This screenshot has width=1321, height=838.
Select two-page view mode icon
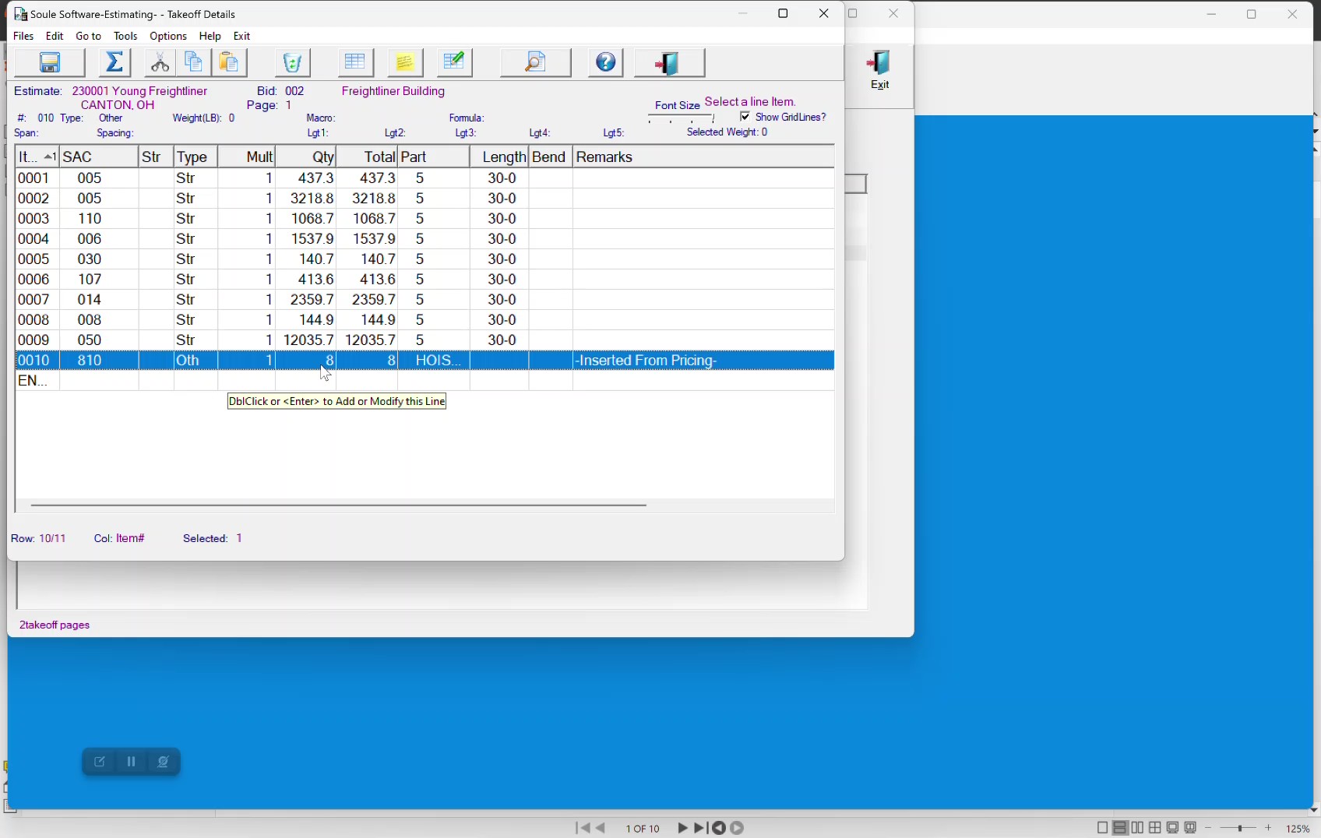[x=1138, y=828]
